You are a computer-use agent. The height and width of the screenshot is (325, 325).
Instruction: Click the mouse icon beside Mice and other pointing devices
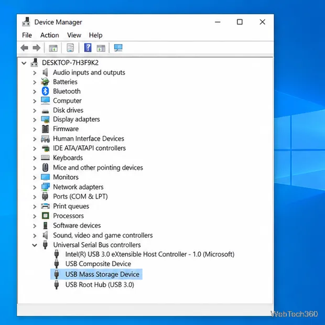[45, 167]
